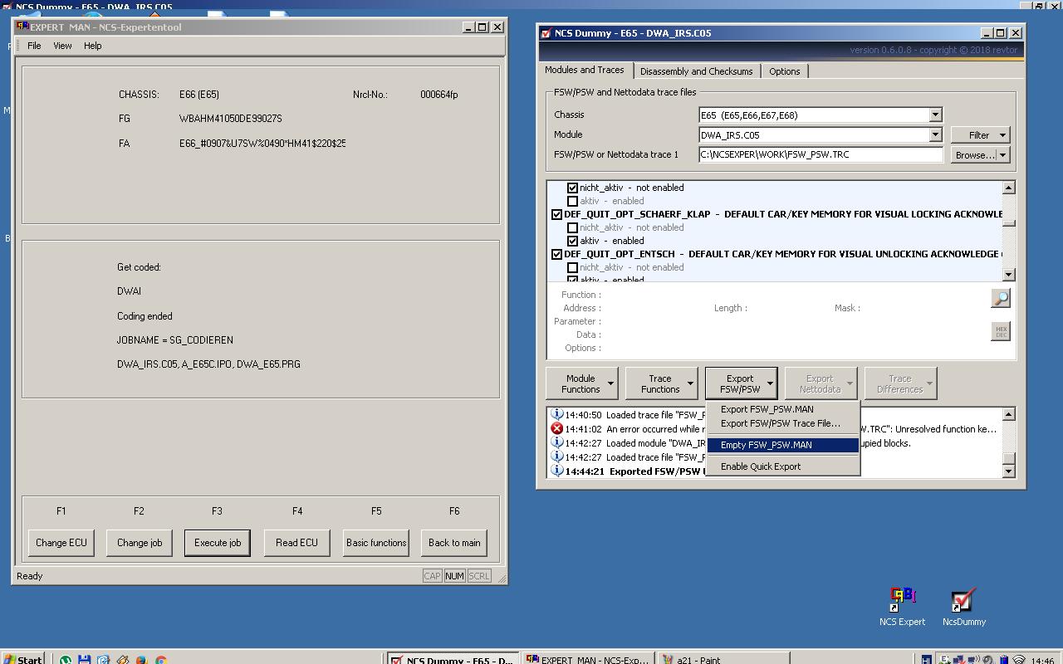Select Enable Quick Export menu entry
1063x664 pixels.
click(x=783, y=466)
